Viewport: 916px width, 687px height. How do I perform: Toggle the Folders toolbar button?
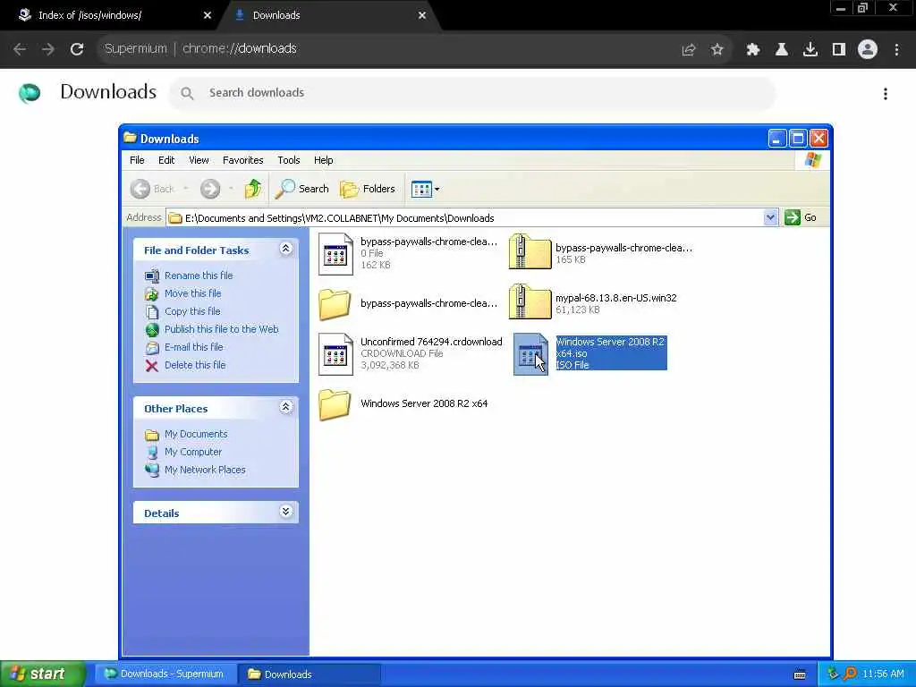[368, 189]
